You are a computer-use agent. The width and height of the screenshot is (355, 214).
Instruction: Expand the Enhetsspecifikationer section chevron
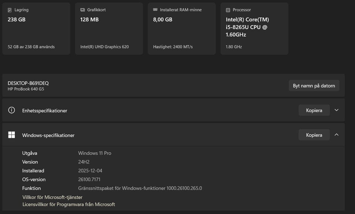pyautogui.click(x=337, y=110)
